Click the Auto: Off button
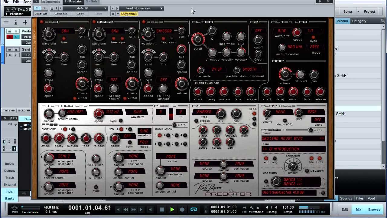The width and height of the screenshot is (387, 218). [41, 14]
